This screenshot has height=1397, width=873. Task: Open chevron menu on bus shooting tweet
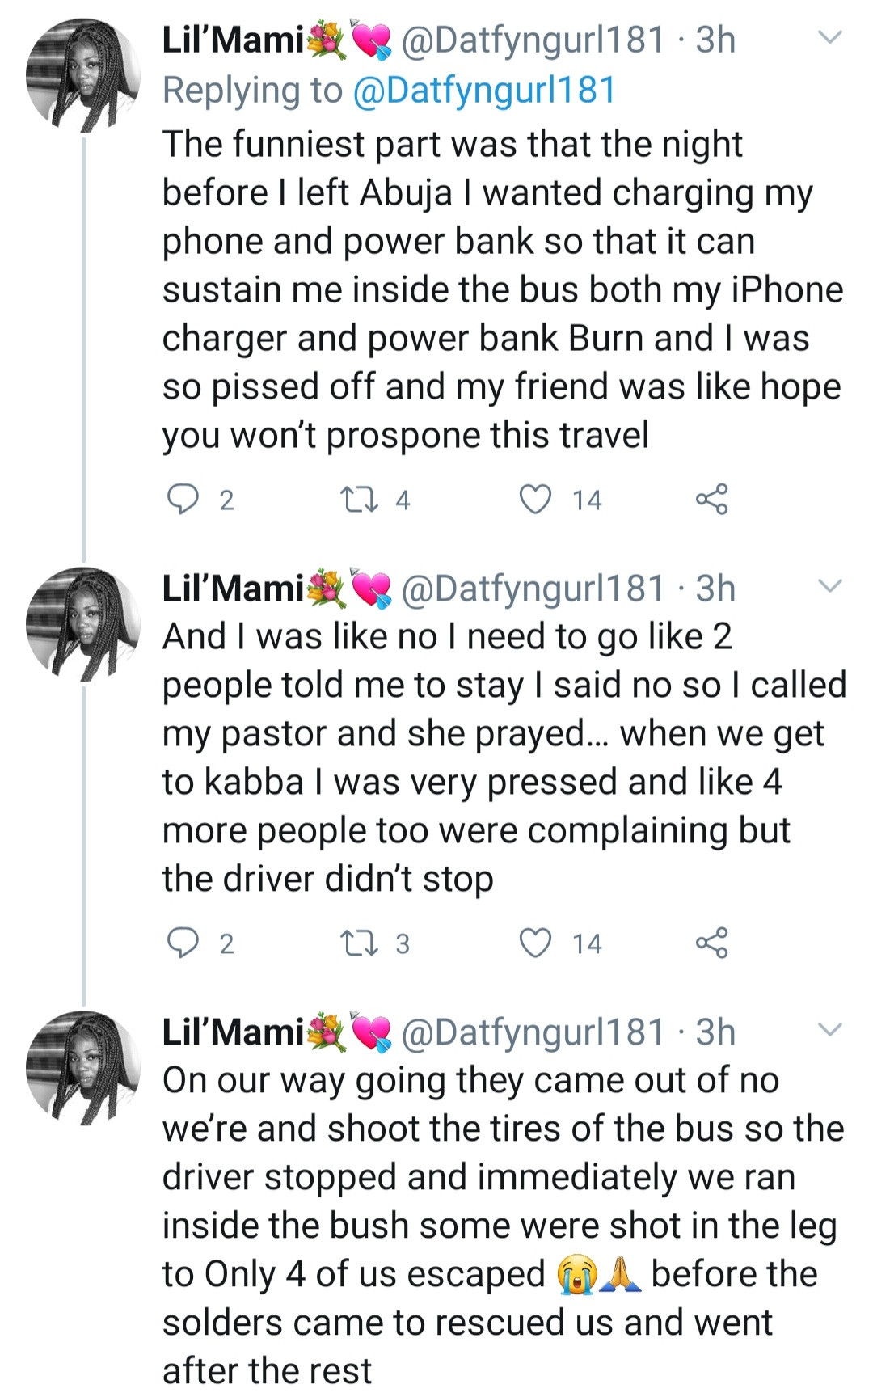pyautogui.click(x=831, y=1029)
